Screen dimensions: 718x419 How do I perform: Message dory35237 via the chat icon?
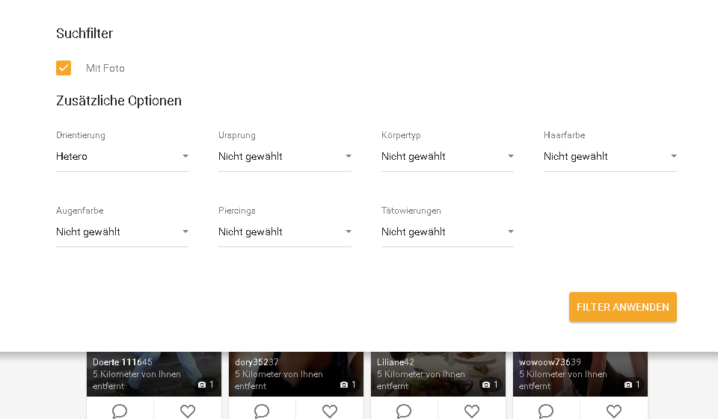(262, 411)
